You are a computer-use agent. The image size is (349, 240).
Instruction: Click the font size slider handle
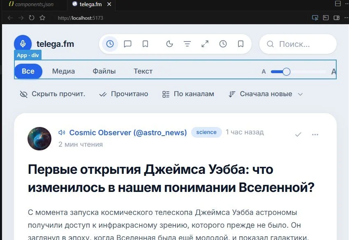click(286, 72)
